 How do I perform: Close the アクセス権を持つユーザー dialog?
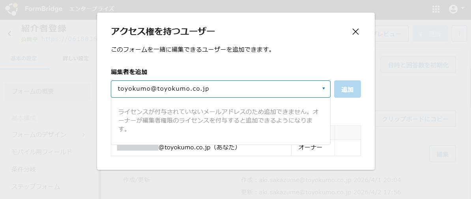[x=355, y=32]
